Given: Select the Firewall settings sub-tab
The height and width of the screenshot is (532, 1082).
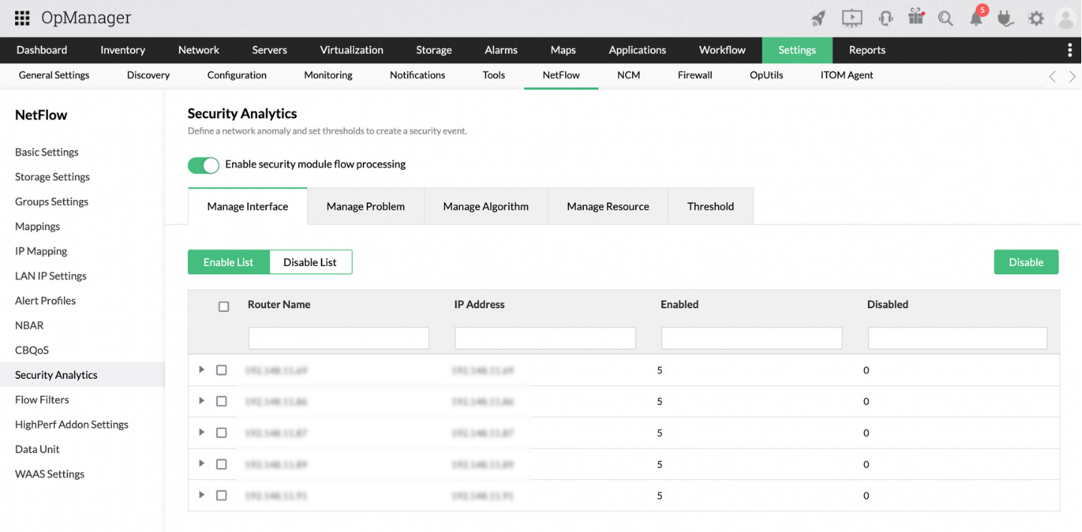Looking at the screenshot, I should (x=695, y=75).
